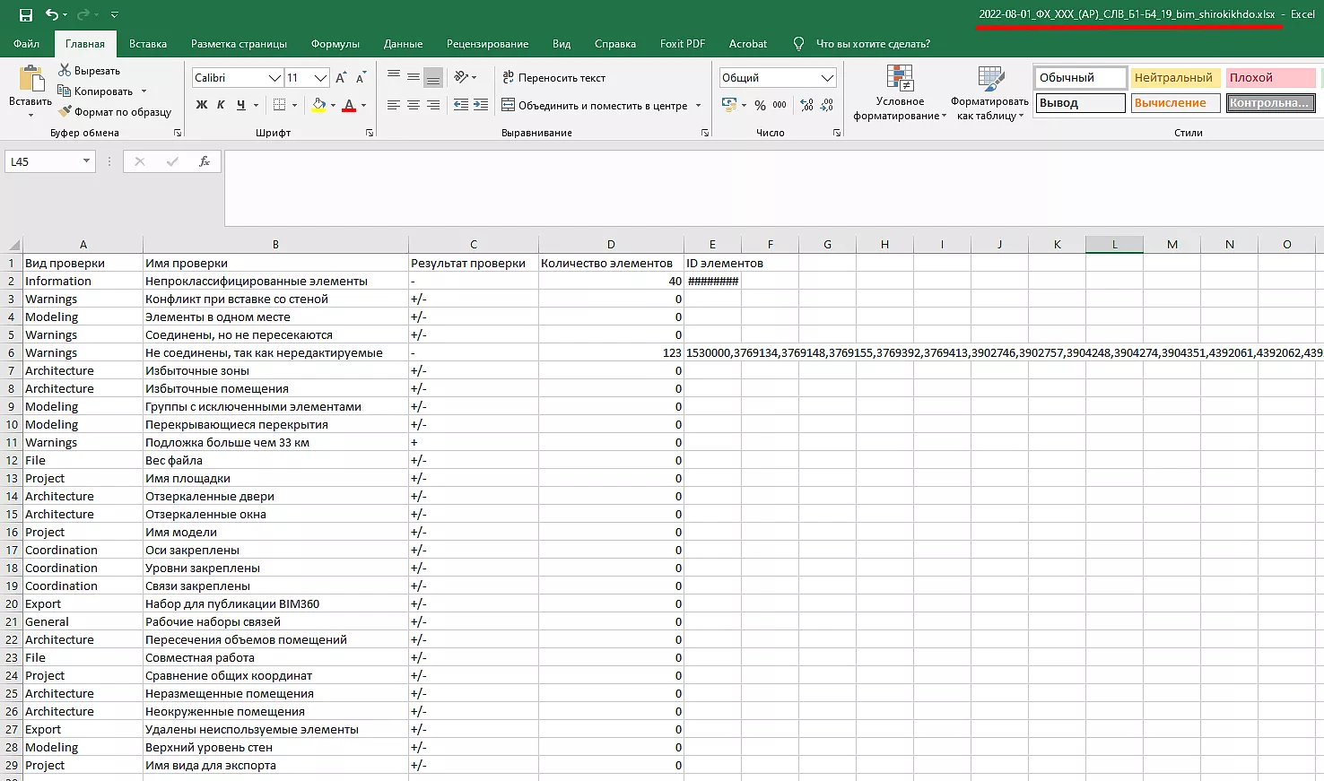This screenshot has width=1324, height=781.
Task: Open the Name Box dropdown arrow
Action: pyautogui.click(x=86, y=161)
